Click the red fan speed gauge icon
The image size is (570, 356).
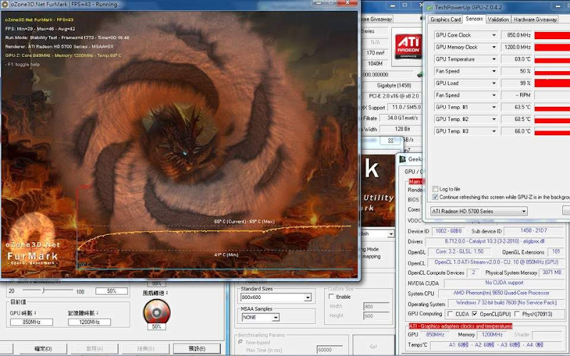click(157, 312)
